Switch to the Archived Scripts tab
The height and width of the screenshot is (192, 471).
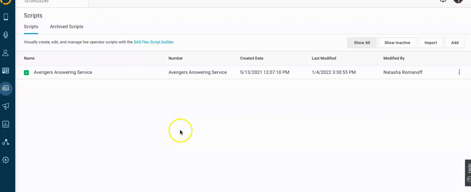click(x=67, y=26)
